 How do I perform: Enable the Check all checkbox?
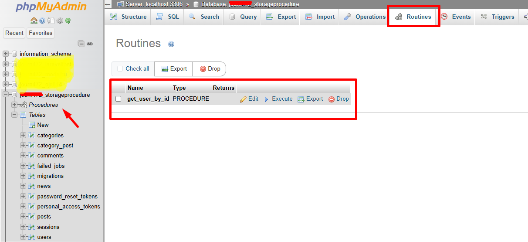click(x=120, y=69)
